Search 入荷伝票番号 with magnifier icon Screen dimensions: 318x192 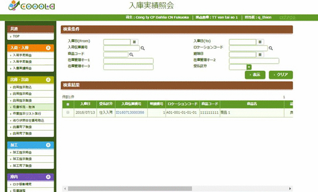point(143,48)
